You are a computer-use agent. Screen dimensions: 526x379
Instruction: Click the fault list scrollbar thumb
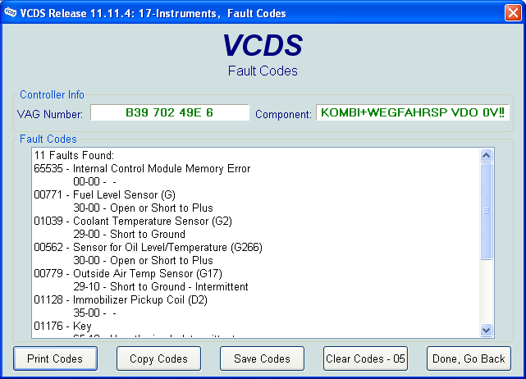tap(486, 211)
